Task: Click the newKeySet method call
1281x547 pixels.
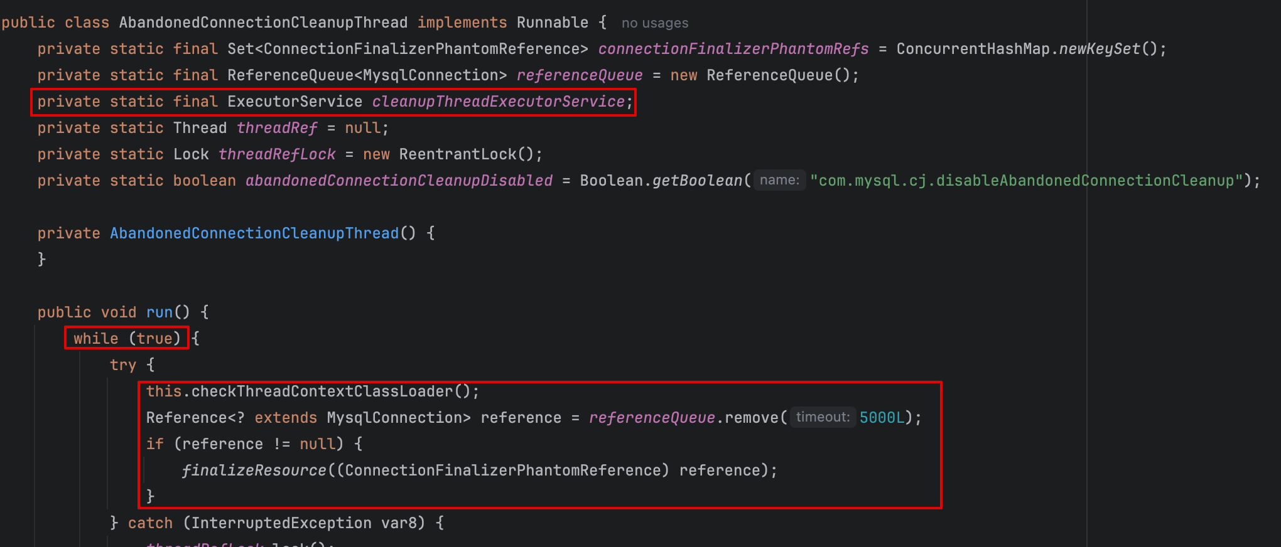Action: (1100, 49)
